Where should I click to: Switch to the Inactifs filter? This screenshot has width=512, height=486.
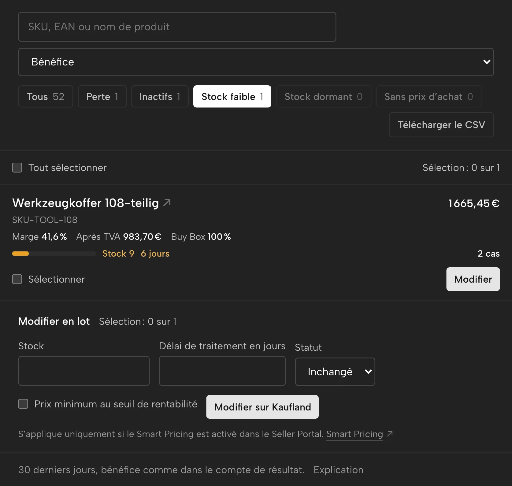tap(160, 97)
